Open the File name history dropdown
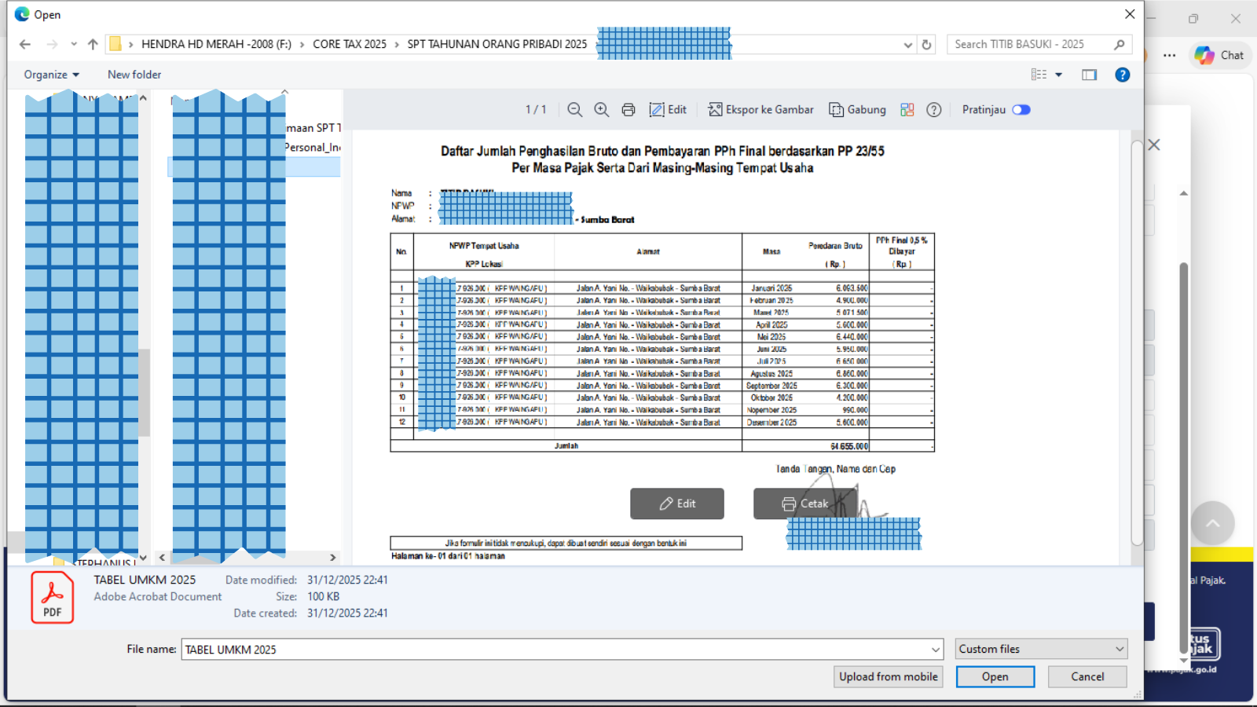This screenshot has height=707, width=1257. click(x=936, y=650)
